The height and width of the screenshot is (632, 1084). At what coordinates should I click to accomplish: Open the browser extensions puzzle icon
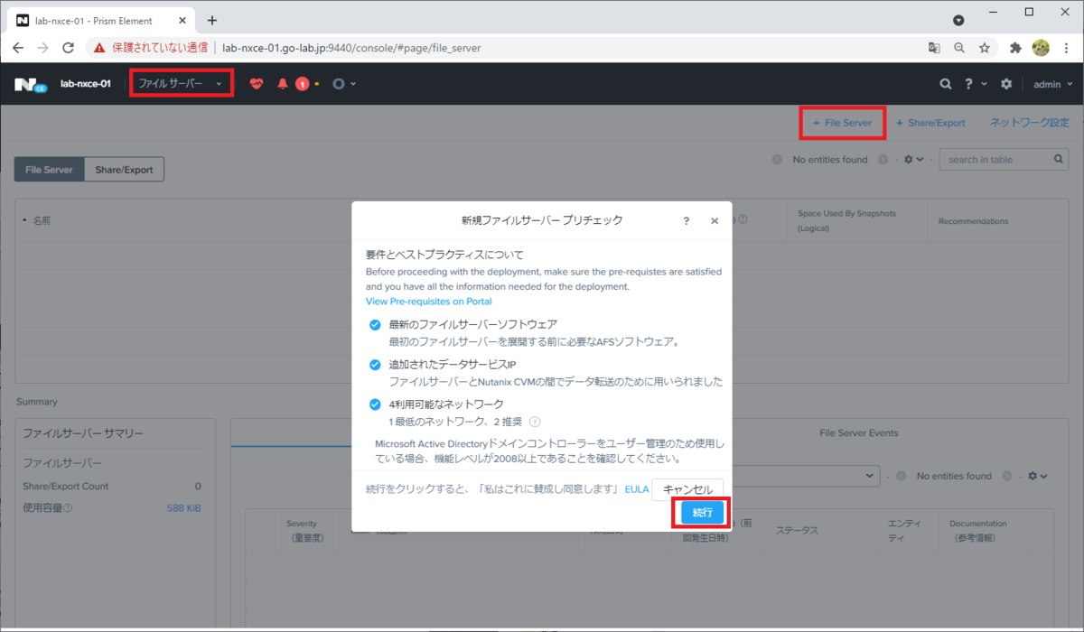(x=1015, y=47)
